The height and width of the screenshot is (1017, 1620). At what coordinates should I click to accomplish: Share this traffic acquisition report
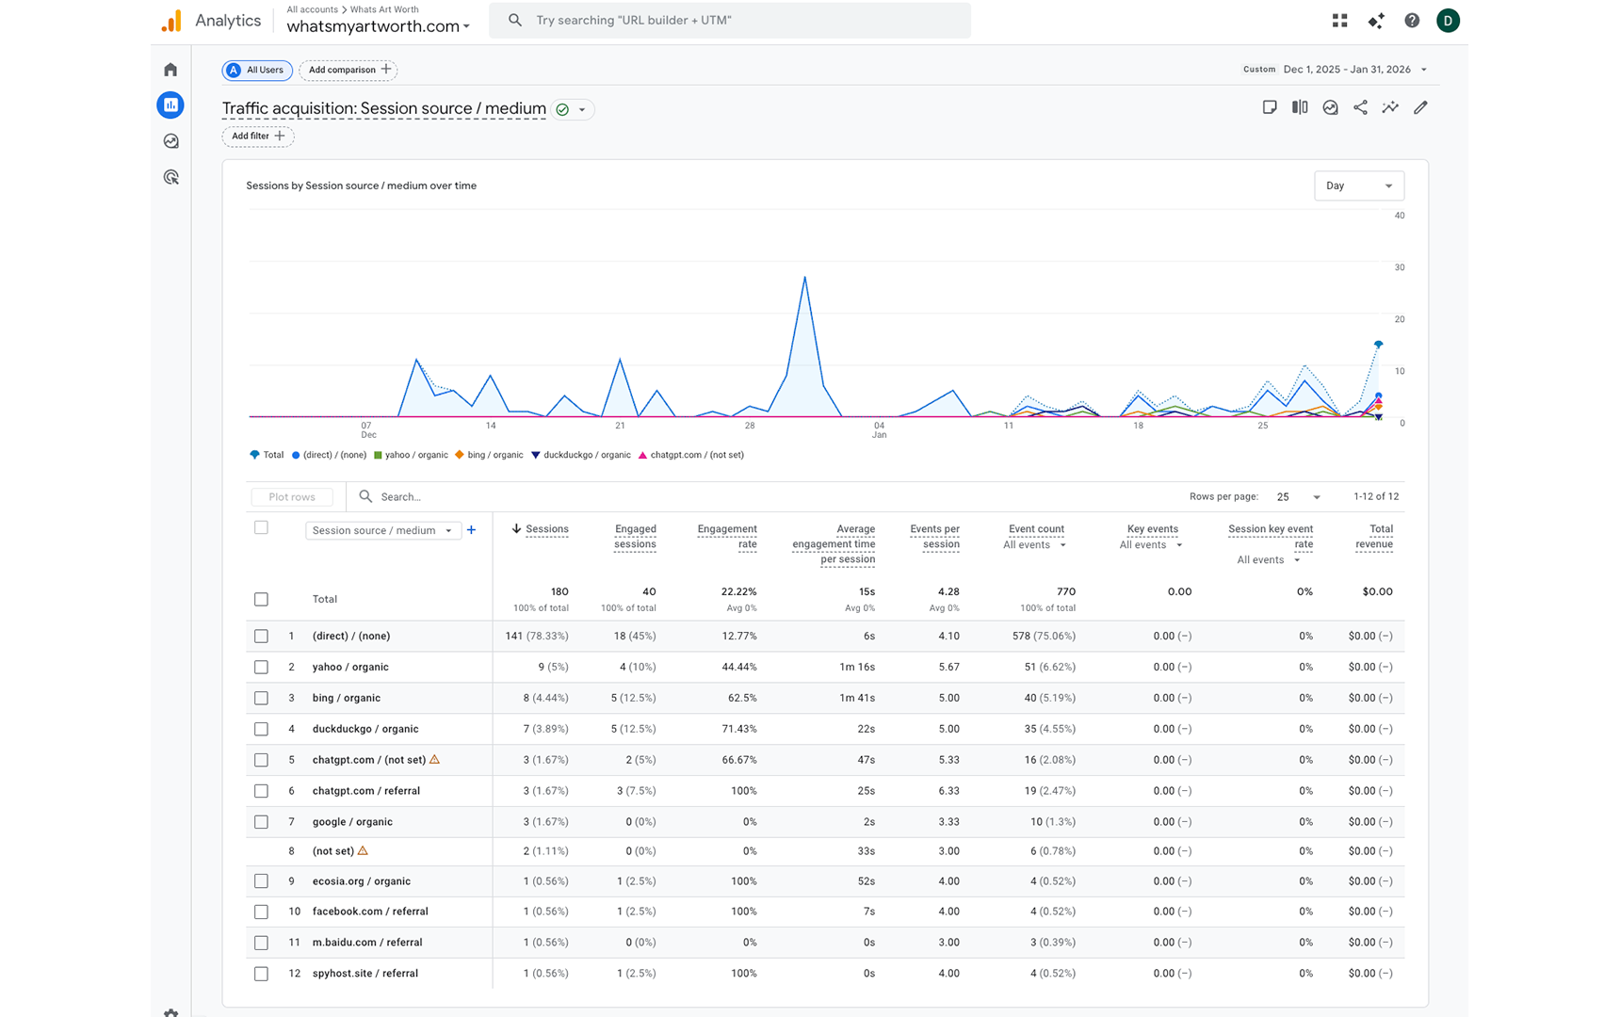pyautogui.click(x=1360, y=107)
